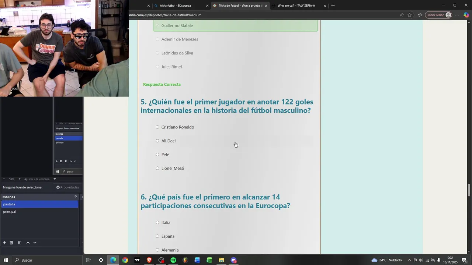Launch Google Chrome from the taskbar
Viewport: 472px width, 265px height.
click(x=125, y=260)
